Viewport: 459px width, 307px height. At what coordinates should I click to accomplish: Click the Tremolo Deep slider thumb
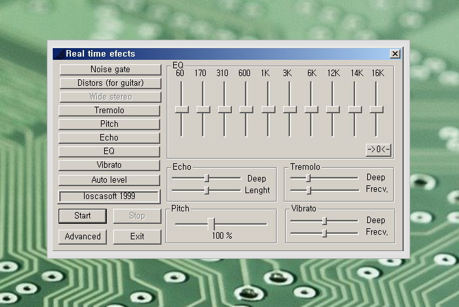308,178
